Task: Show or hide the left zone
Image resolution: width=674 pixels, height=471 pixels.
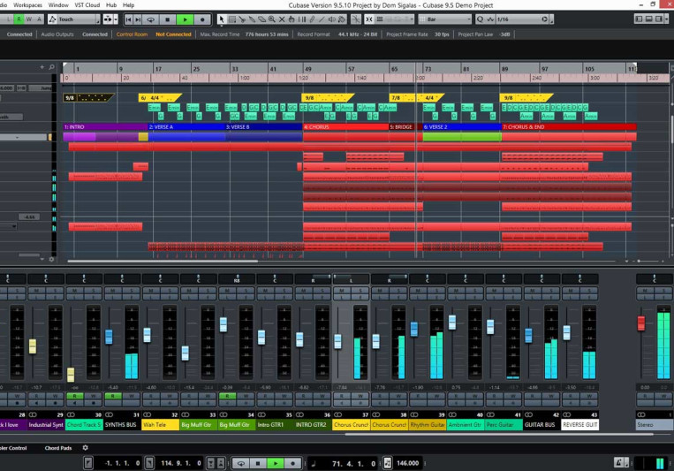Action: [x=639, y=19]
